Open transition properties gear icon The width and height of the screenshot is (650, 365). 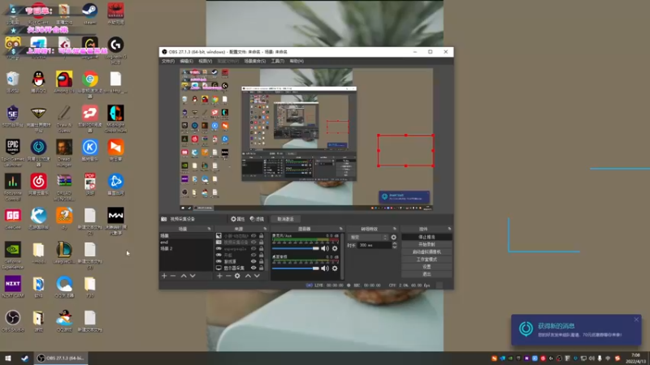tap(394, 237)
